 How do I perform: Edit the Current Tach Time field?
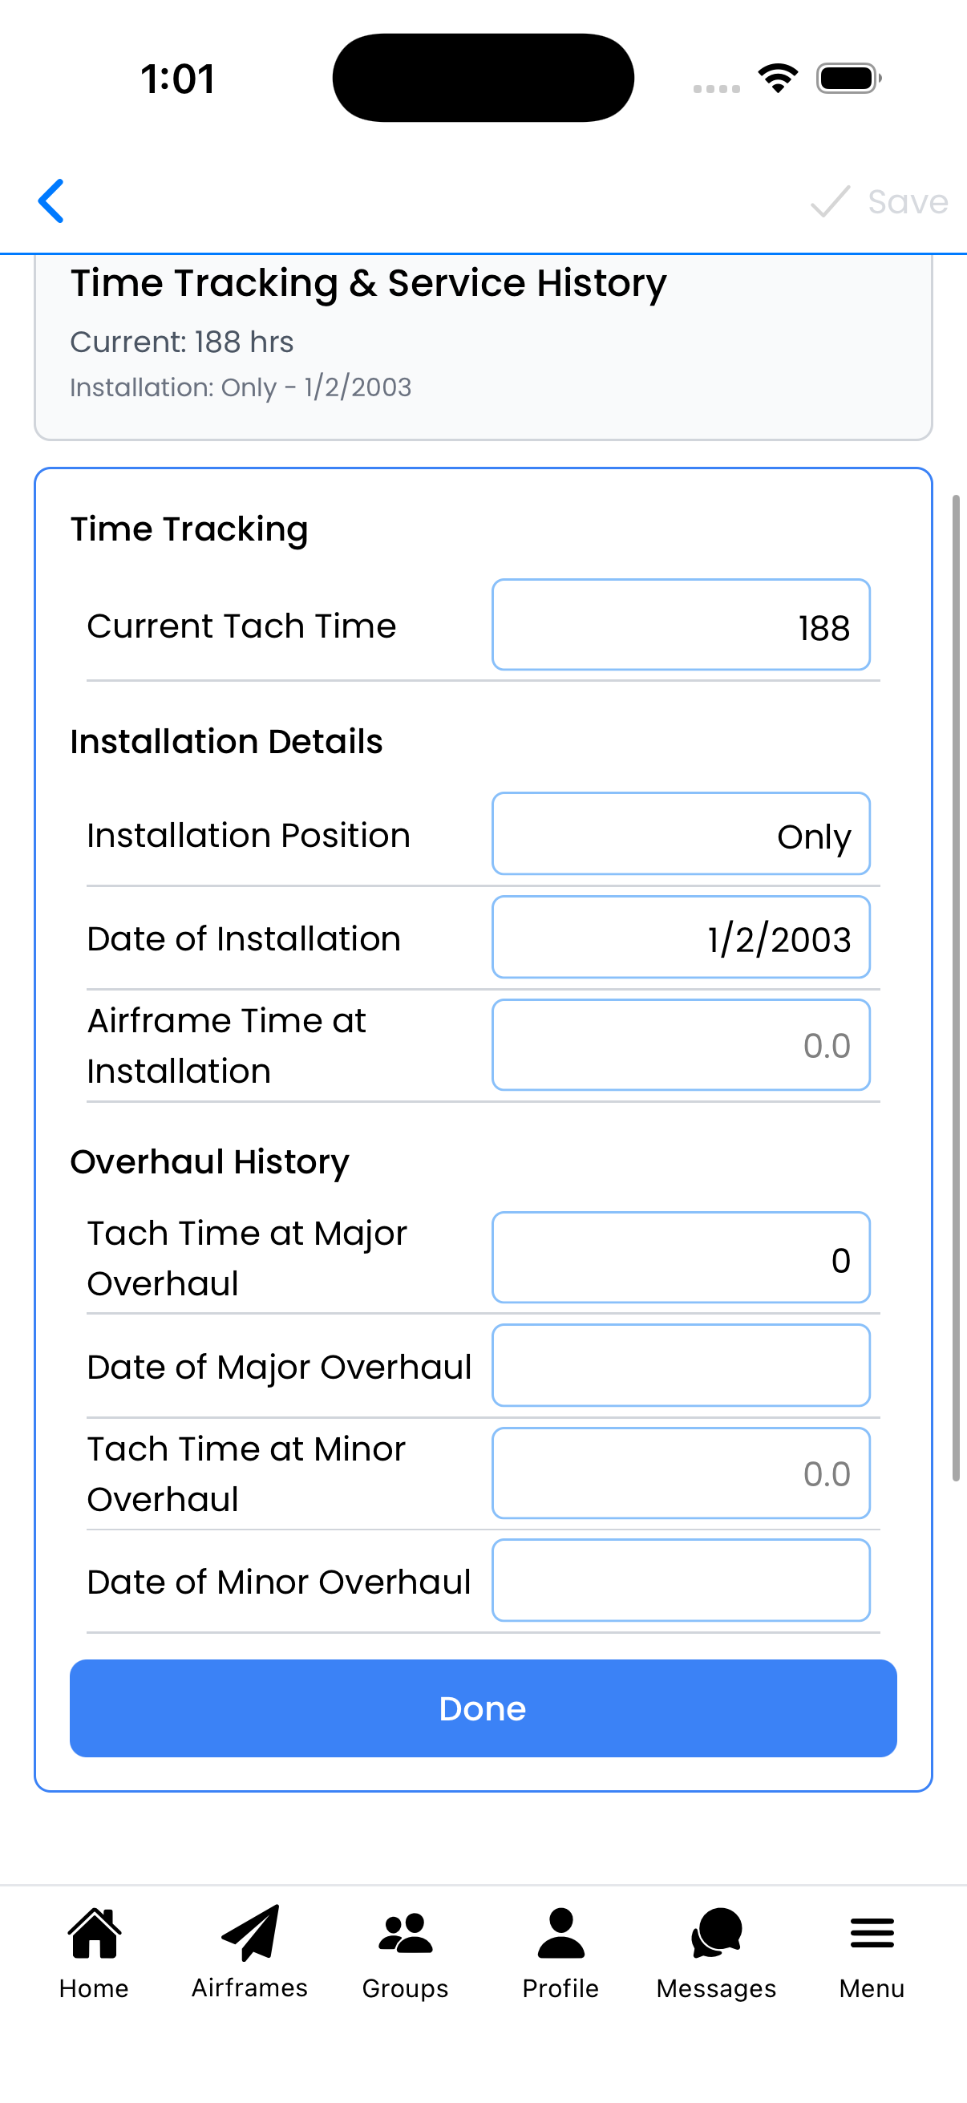click(681, 626)
